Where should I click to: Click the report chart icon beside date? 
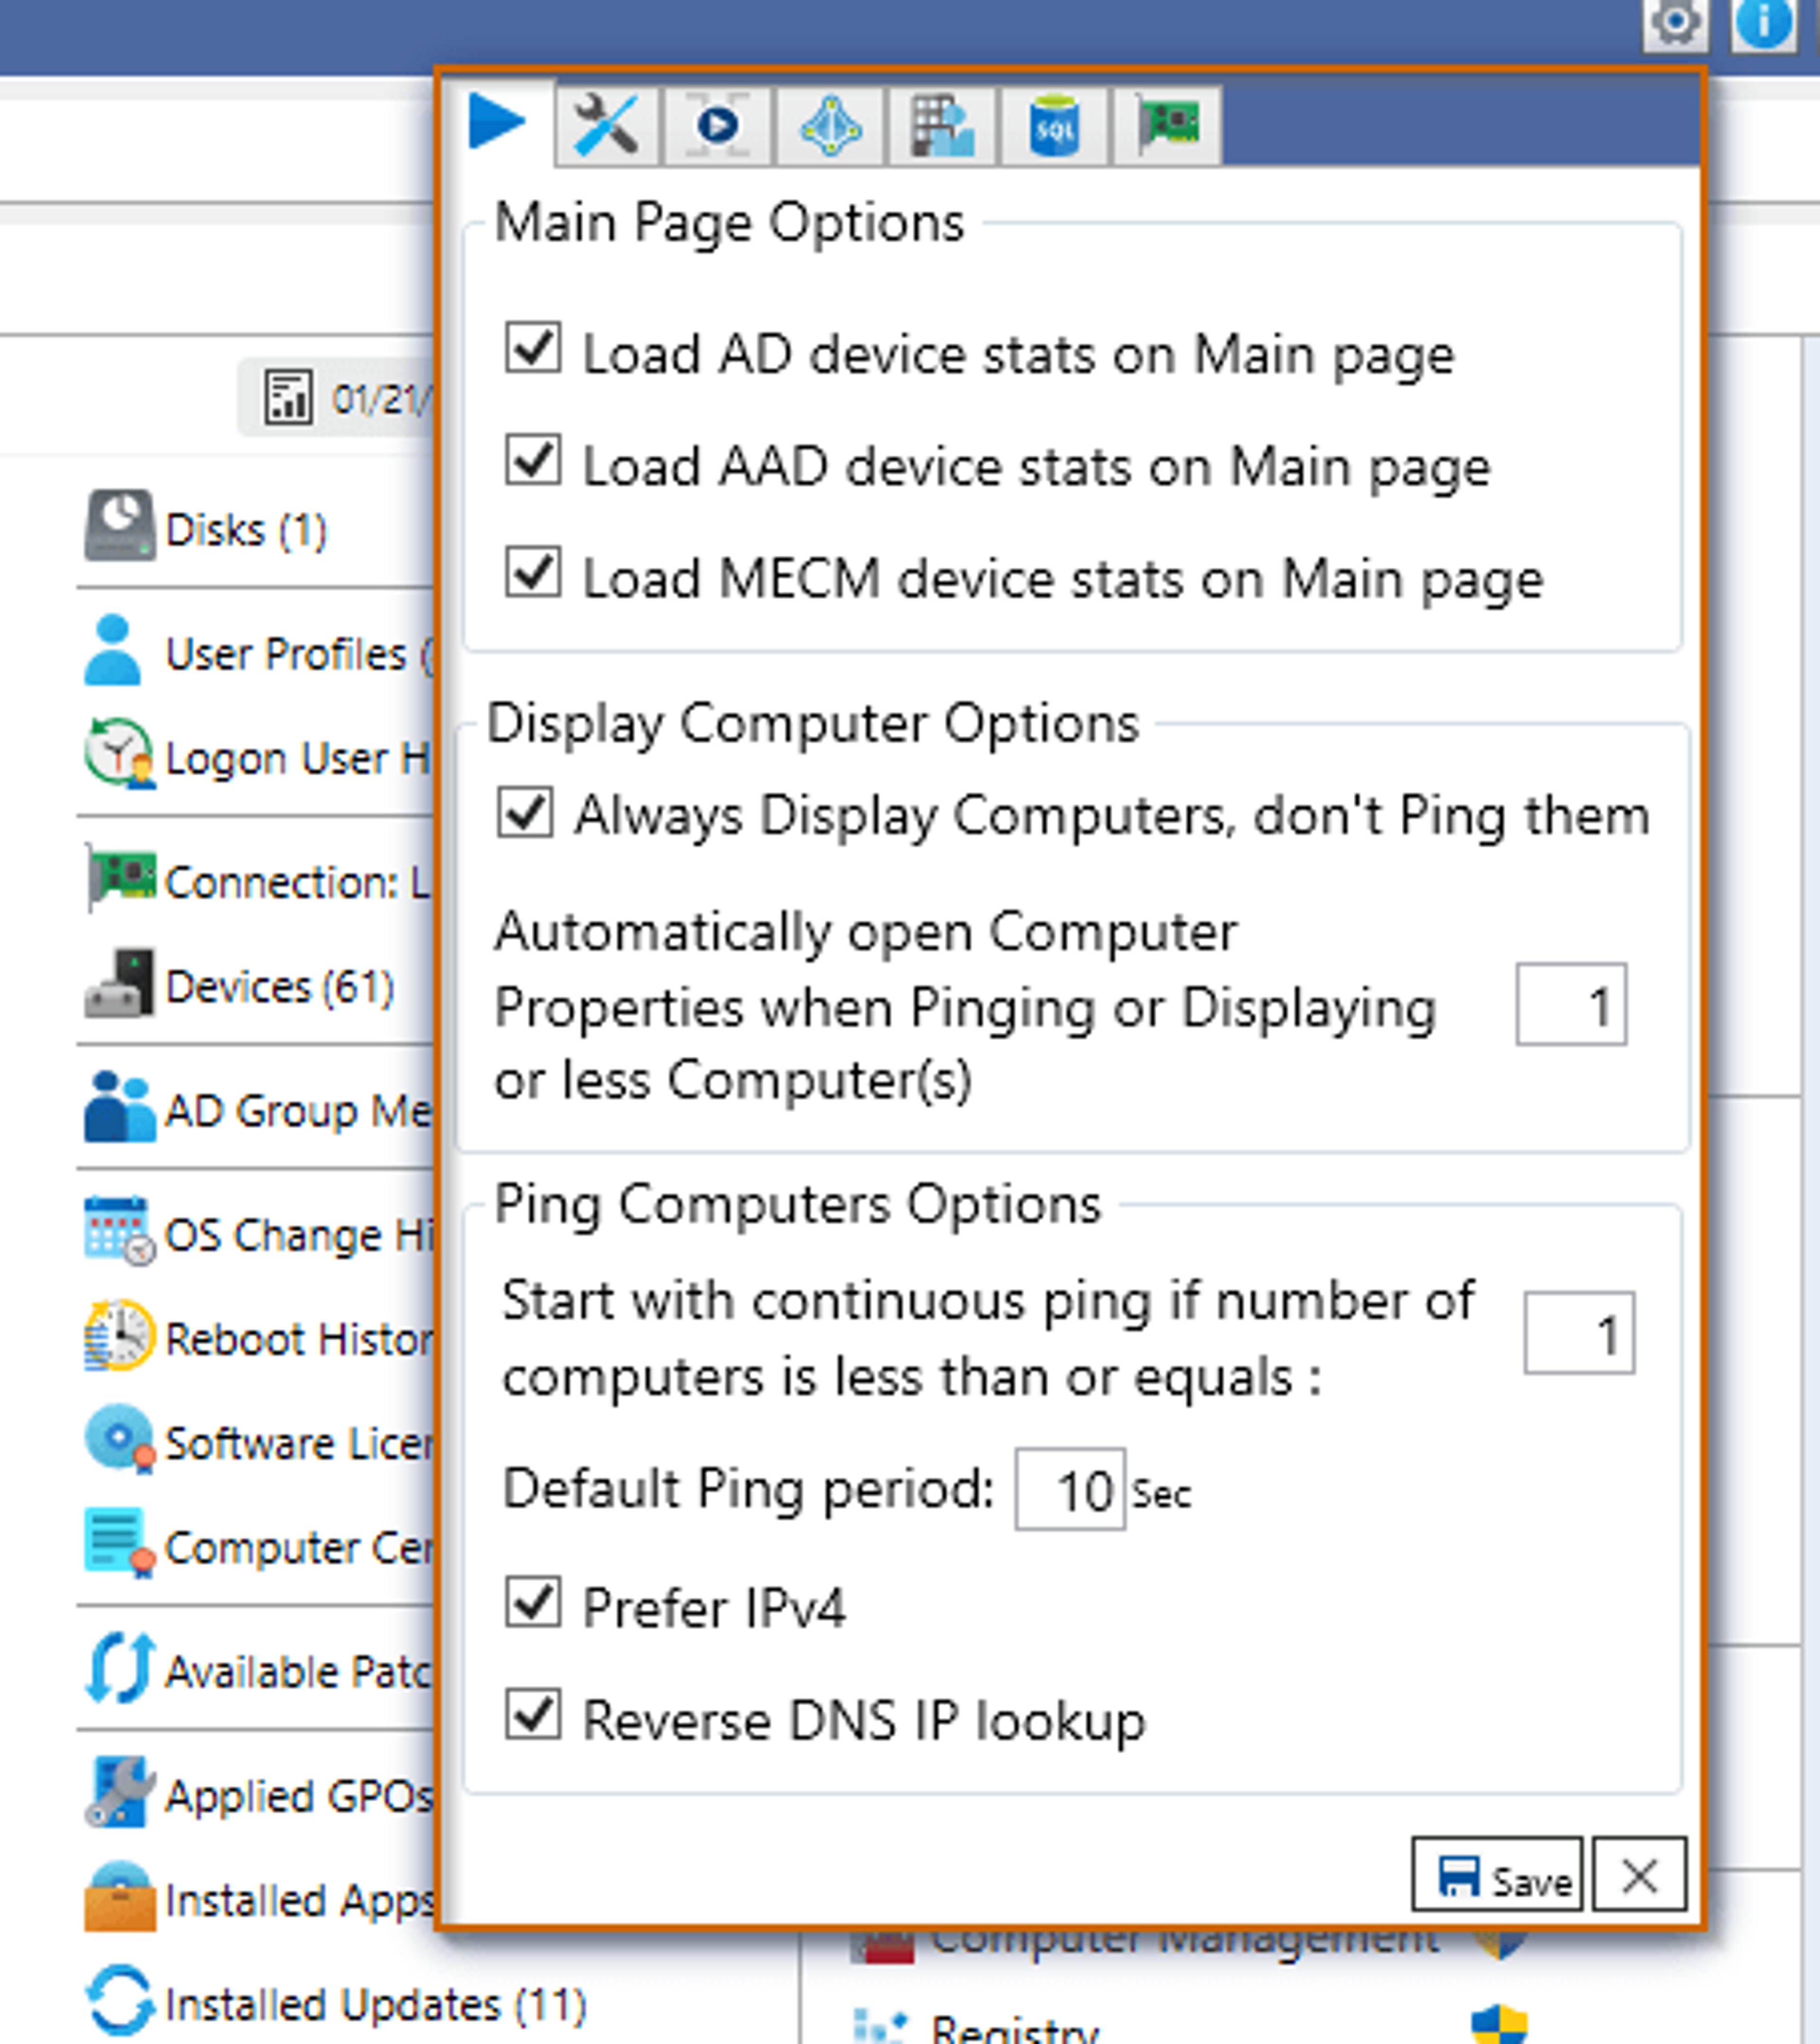288,398
